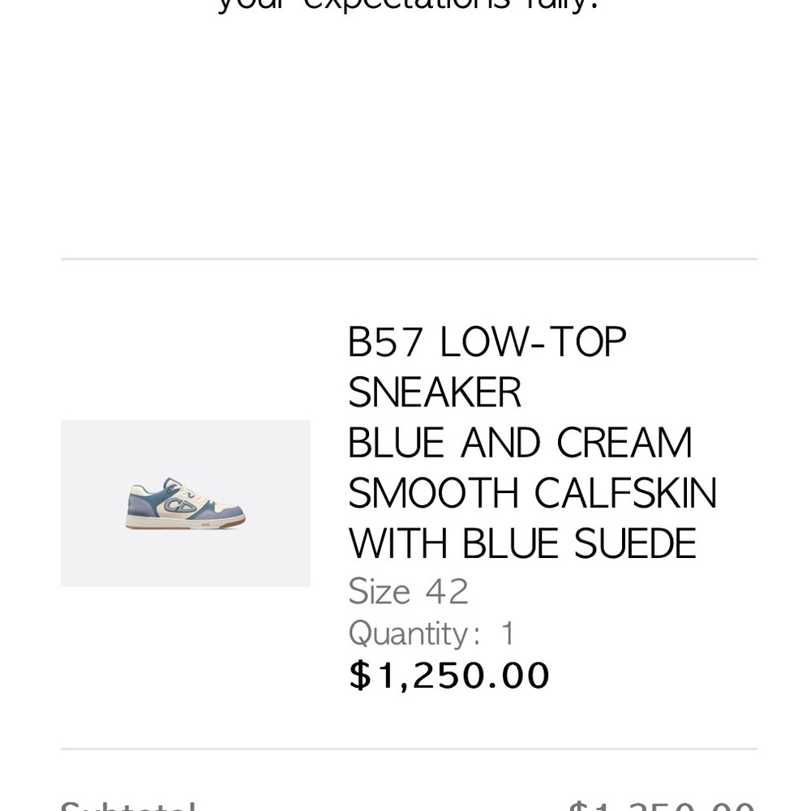Image resolution: width=811 pixels, height=811 pixels.
Task: Click the CD logo on the sneaker image
Action: (x=180, y=505)
